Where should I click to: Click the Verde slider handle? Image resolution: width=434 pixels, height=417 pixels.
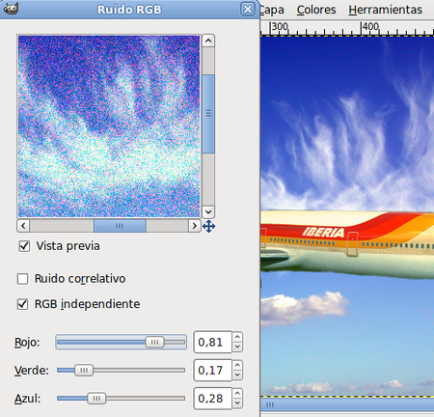coord(84,371)
